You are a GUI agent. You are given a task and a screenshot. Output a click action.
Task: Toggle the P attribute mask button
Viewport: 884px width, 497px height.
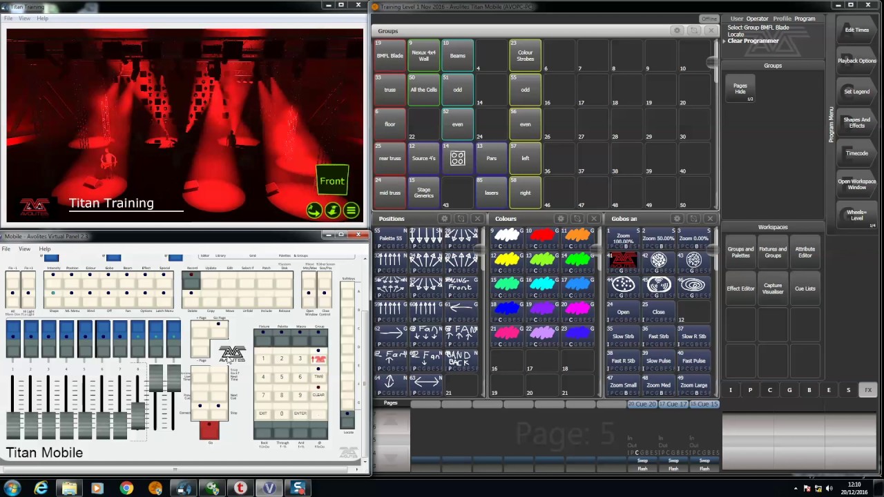(x=750, y=390)
